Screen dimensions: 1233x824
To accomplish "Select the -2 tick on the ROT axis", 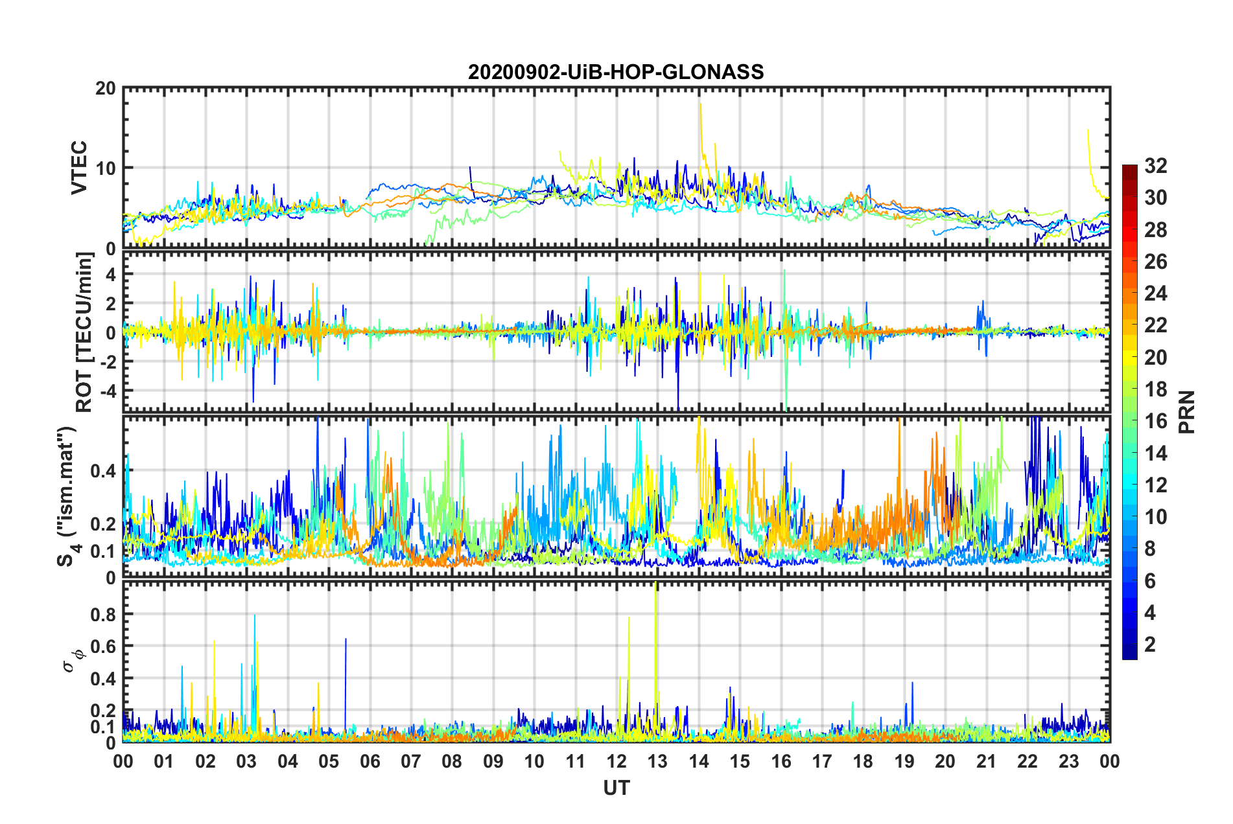I will click(108, 362).
